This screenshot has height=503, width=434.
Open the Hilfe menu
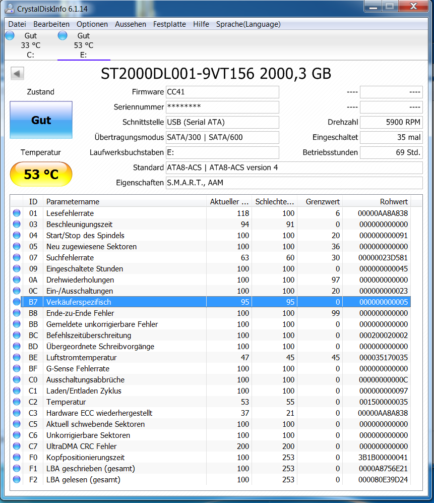point(201,24)
